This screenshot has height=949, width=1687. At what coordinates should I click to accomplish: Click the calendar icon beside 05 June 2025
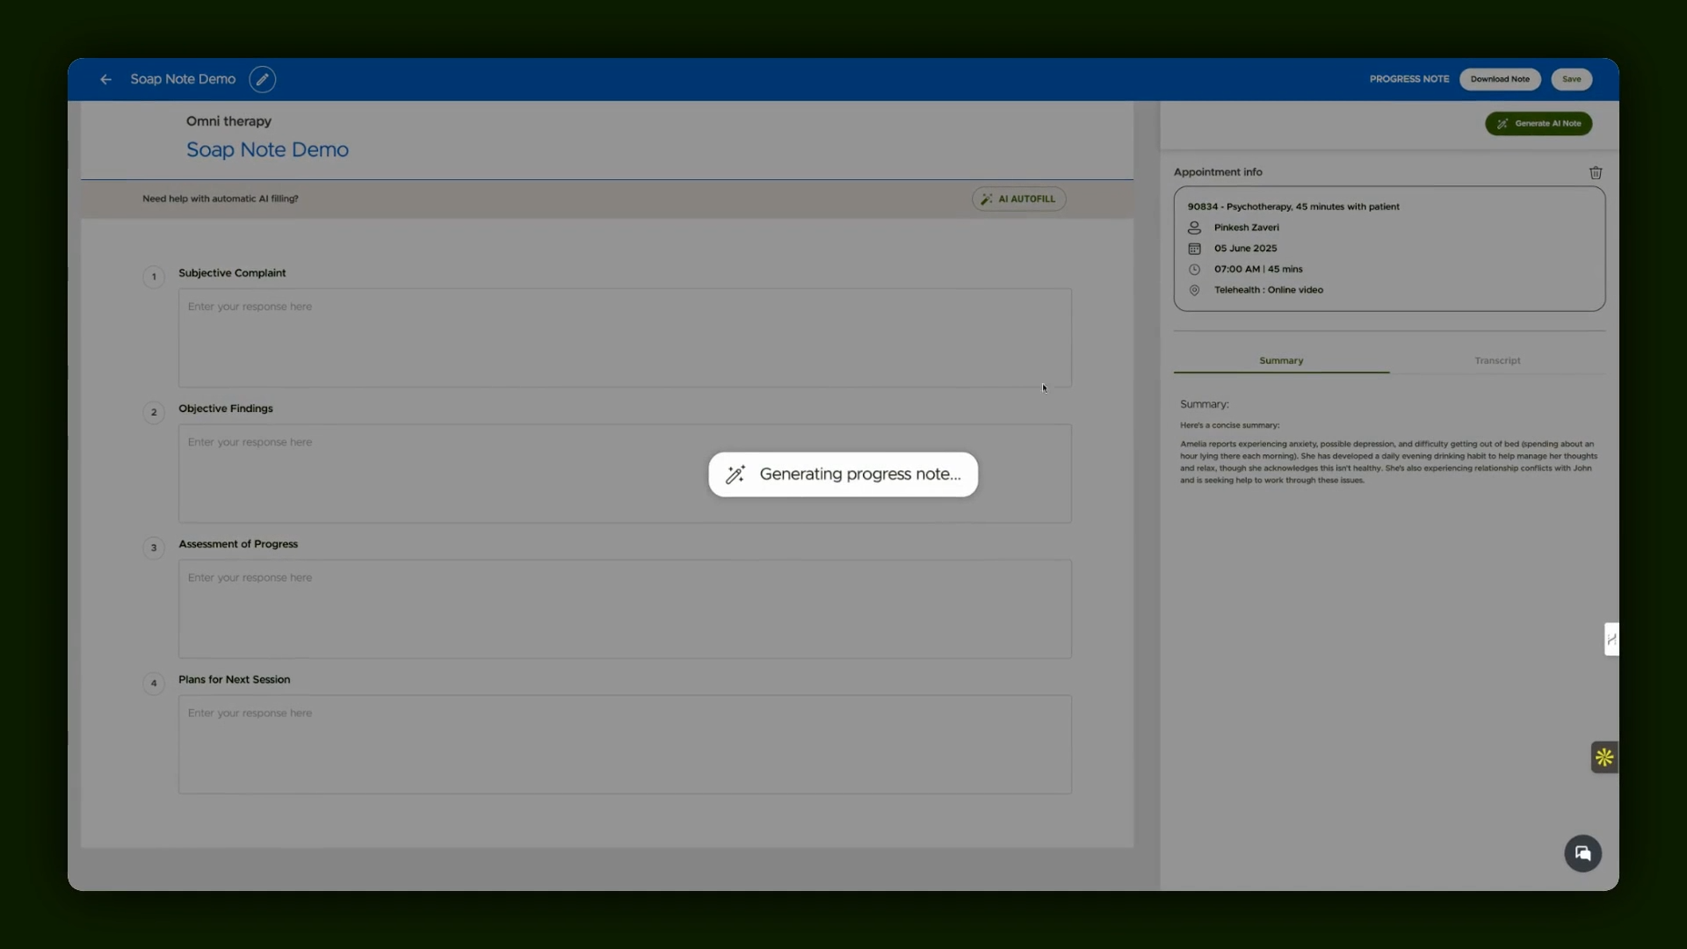pos(1194,249)
